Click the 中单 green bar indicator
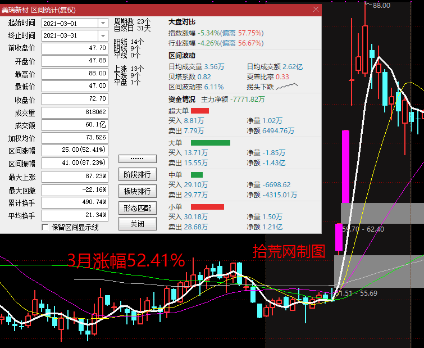The image size is (424, 348). point(197,175)
